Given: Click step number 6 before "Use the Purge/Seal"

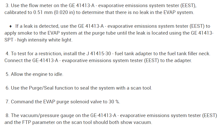Looking at the screenshot, I should point(7,88).
